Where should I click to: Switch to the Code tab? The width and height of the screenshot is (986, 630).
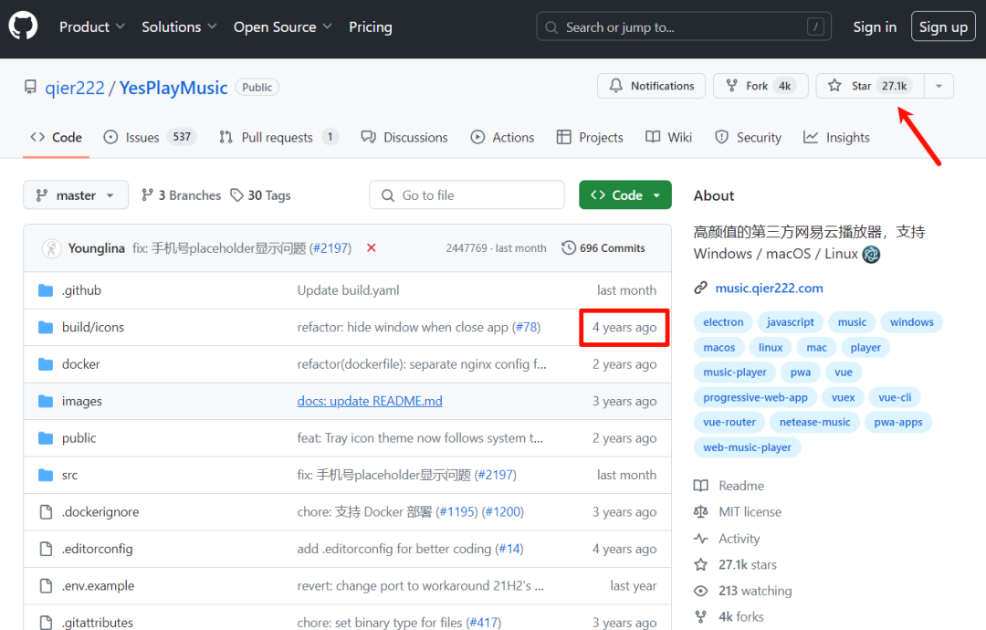tap(56, 137)
